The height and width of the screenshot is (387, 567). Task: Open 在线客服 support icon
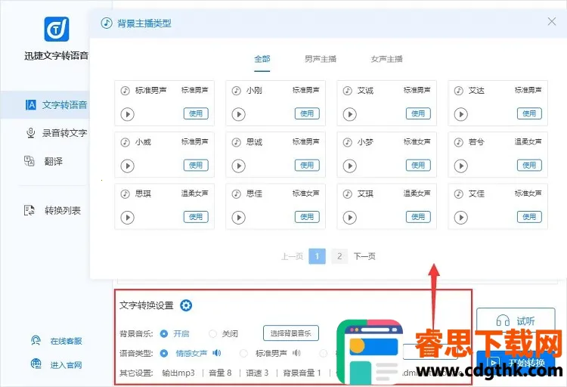(36, 341)
